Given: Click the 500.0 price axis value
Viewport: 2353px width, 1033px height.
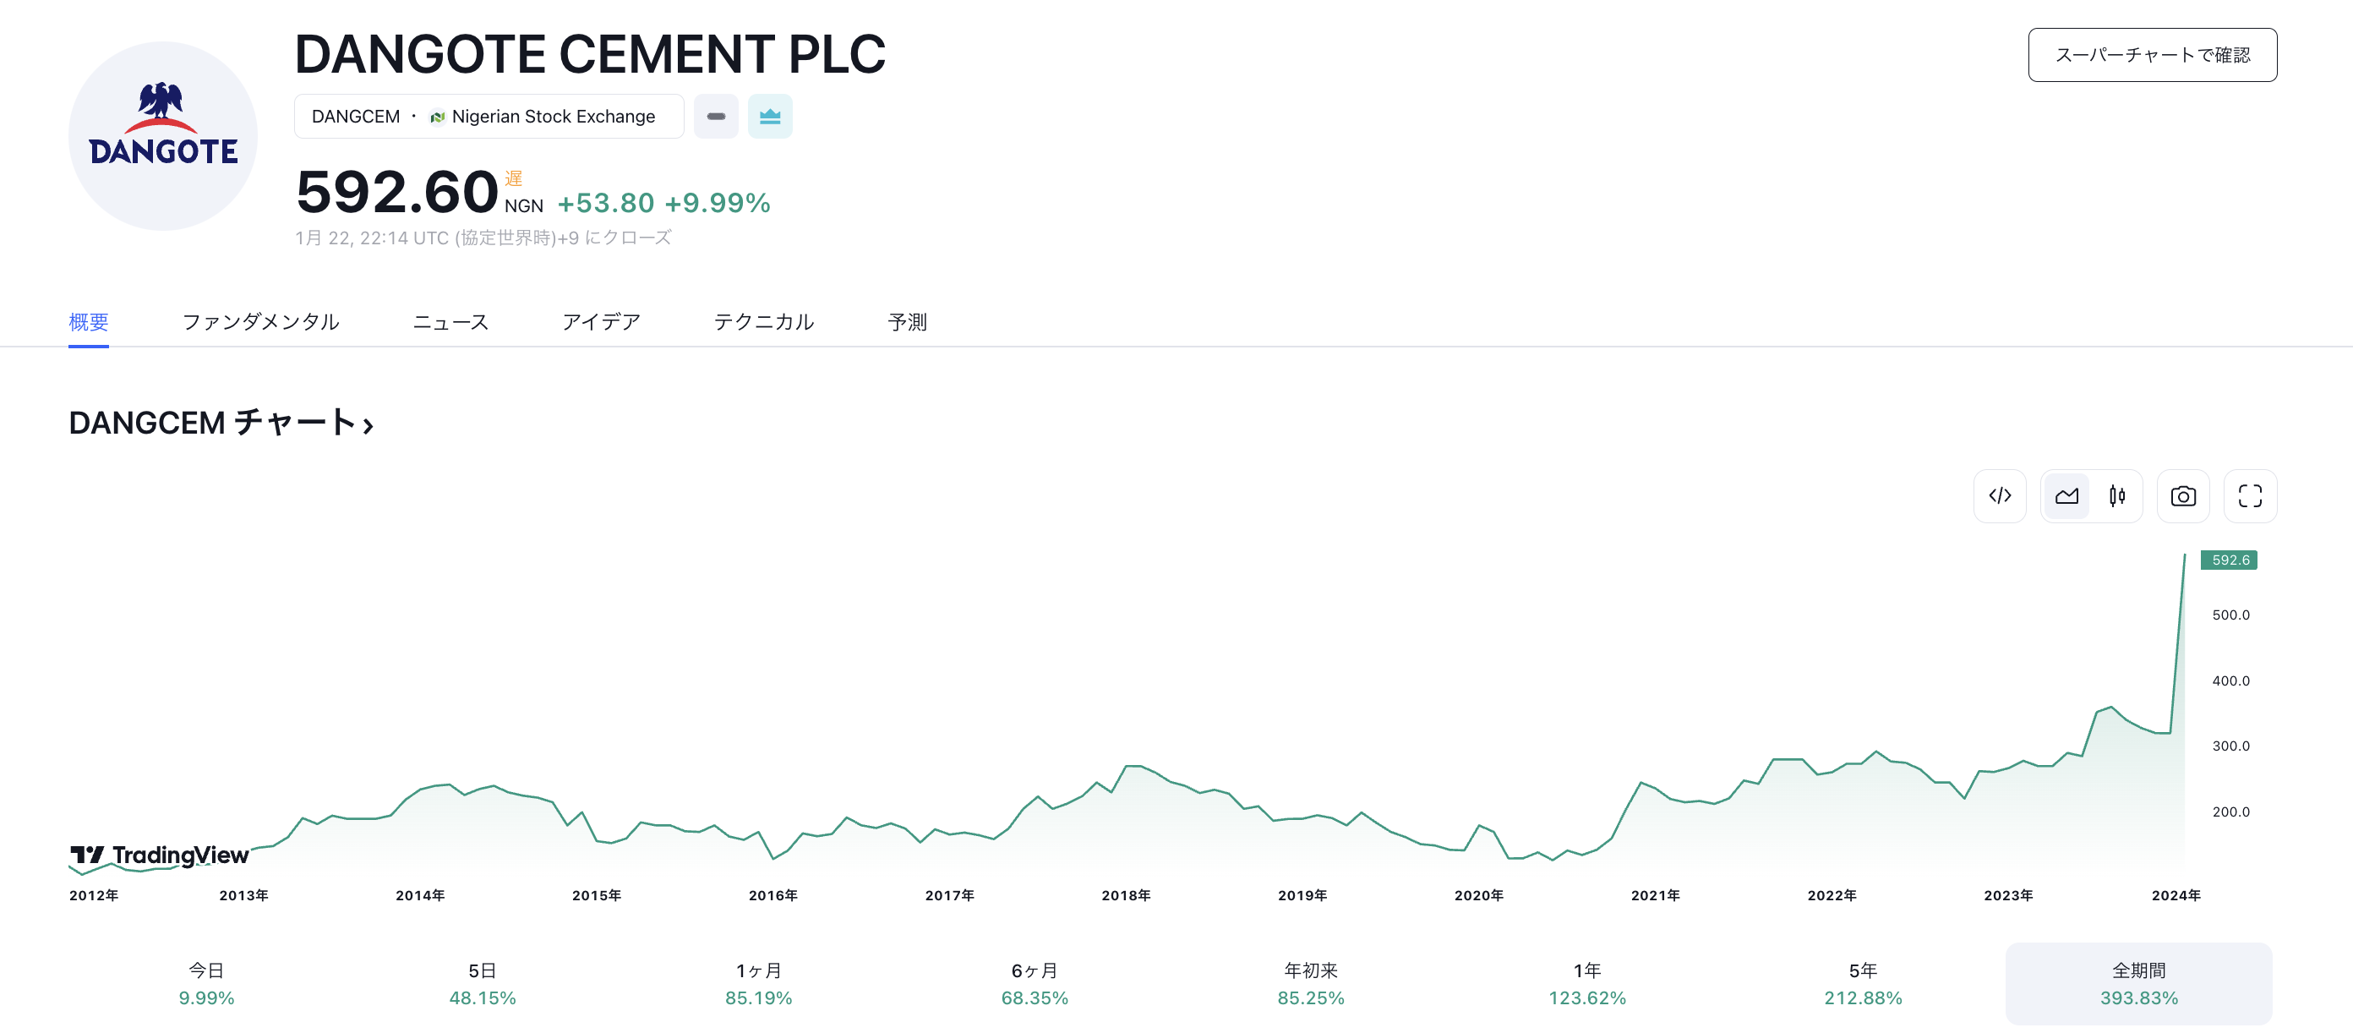Looking at the screenshot, I should coord(2230,615).
